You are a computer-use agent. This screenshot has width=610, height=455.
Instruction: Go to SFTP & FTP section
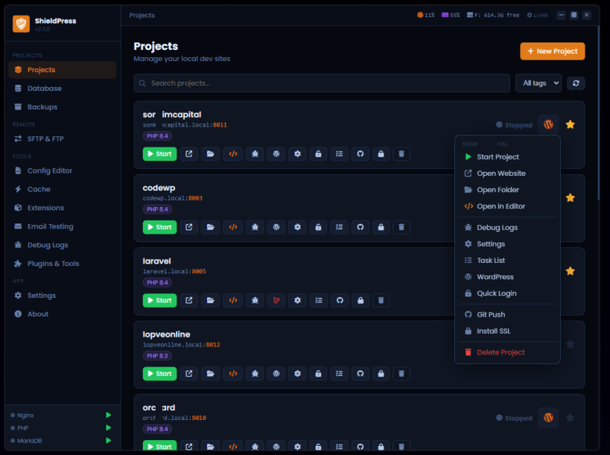tap(63, 139)
